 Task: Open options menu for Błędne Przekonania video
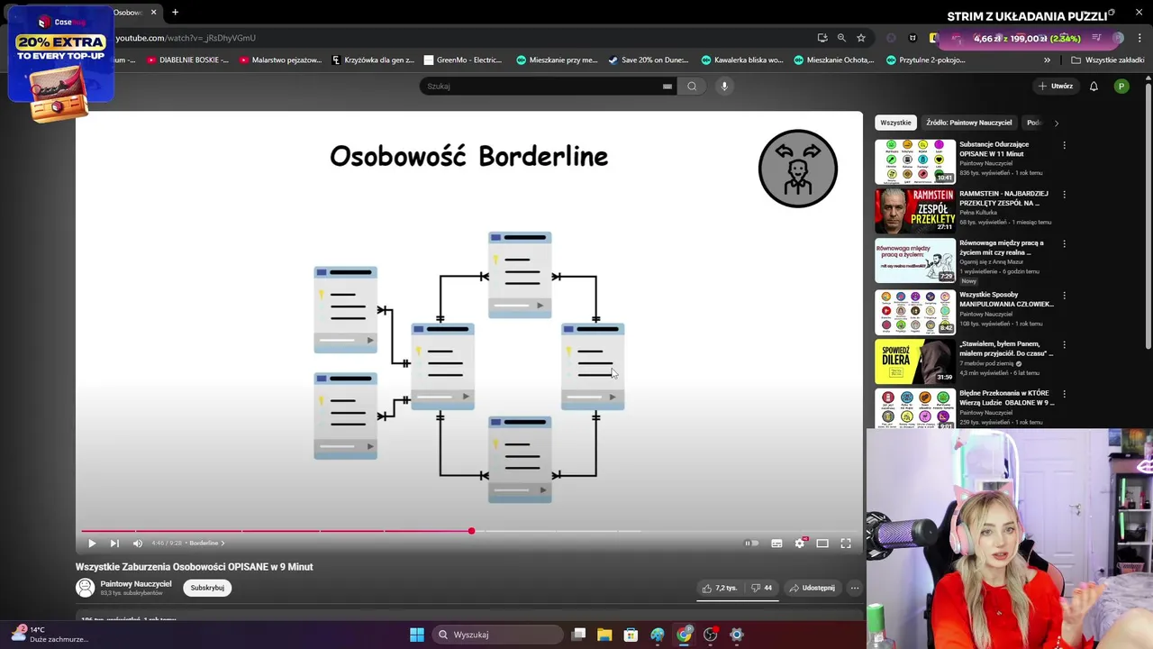pyautogui.click(x=1064, y=395)
